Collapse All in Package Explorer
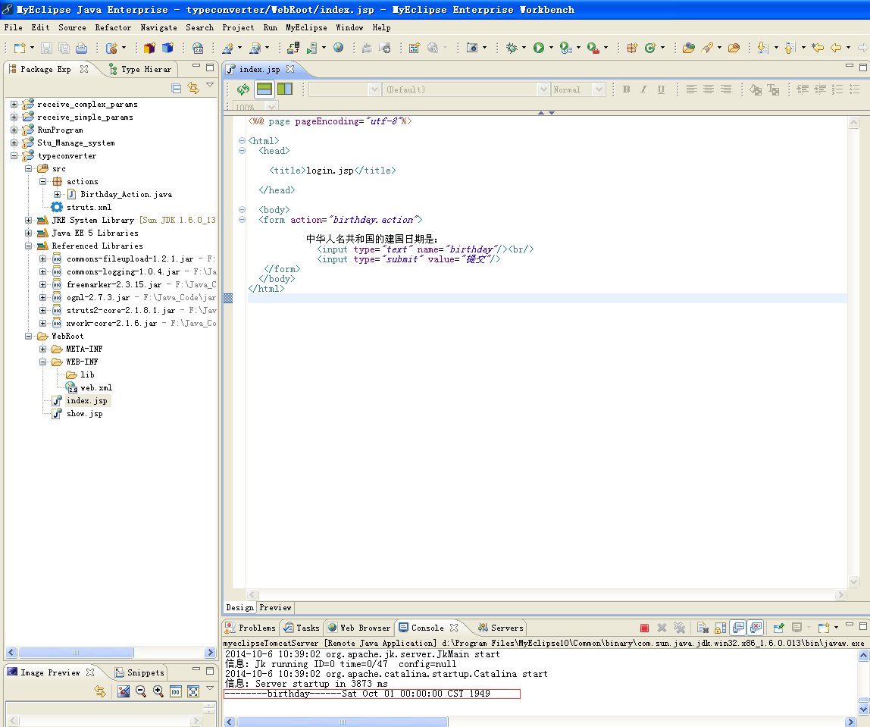This screenshot has width=870, height=727. pos(177,88)
